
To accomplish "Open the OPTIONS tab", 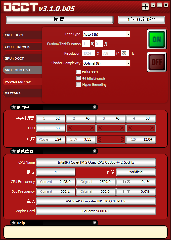I will coord(22,93).
